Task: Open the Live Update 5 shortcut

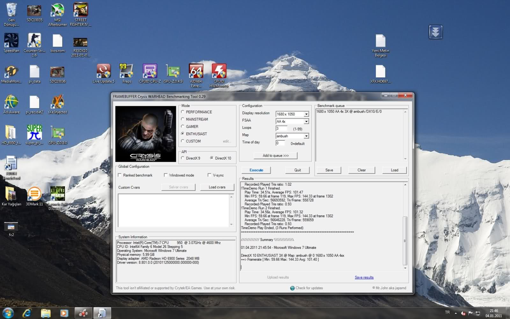Action: coord(104,74)
